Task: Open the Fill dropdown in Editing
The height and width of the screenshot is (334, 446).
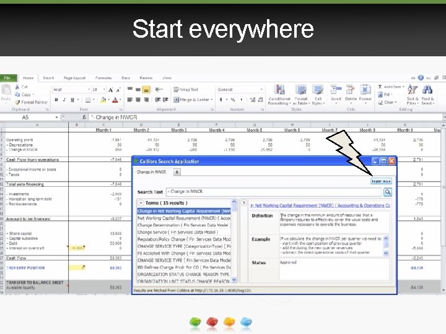Action: pos(385,94)
